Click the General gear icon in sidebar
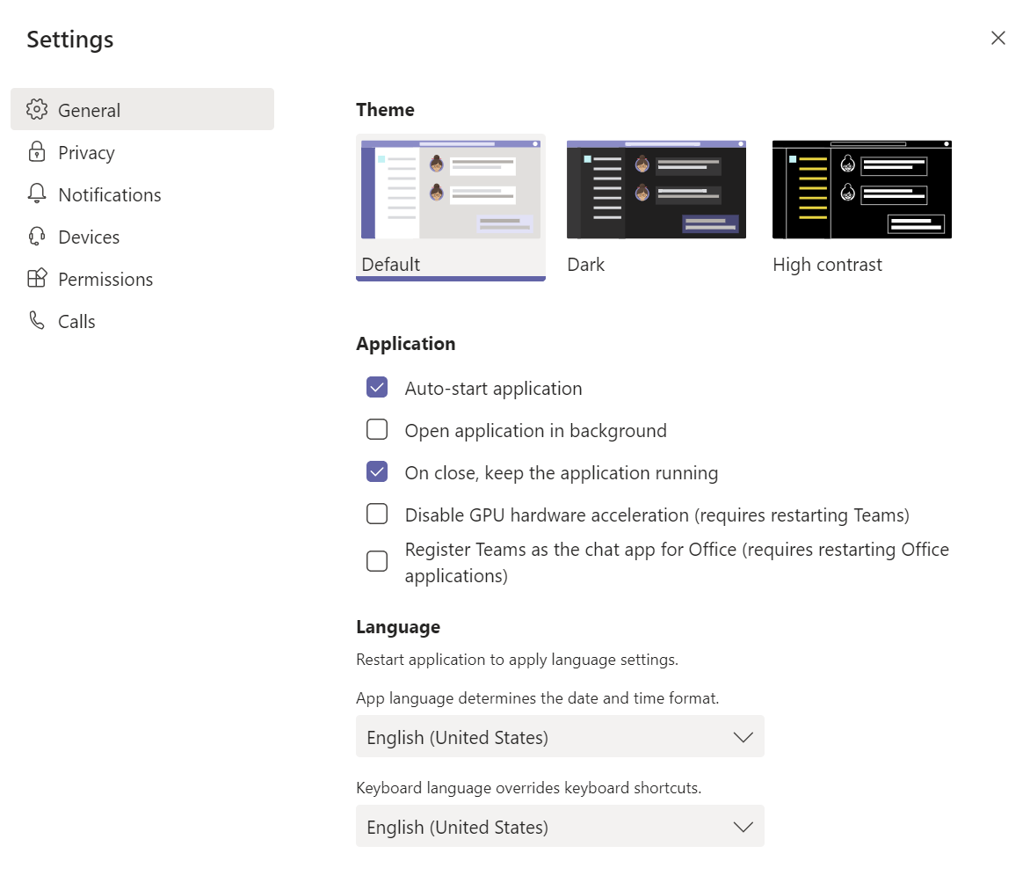 click(37, 109)
